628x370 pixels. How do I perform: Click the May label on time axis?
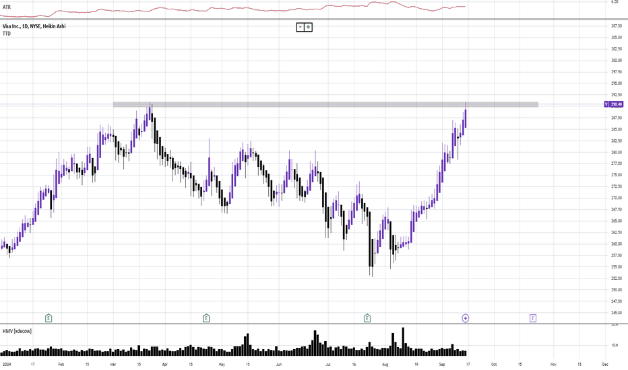pyautogui.click(x=222, y=365)
